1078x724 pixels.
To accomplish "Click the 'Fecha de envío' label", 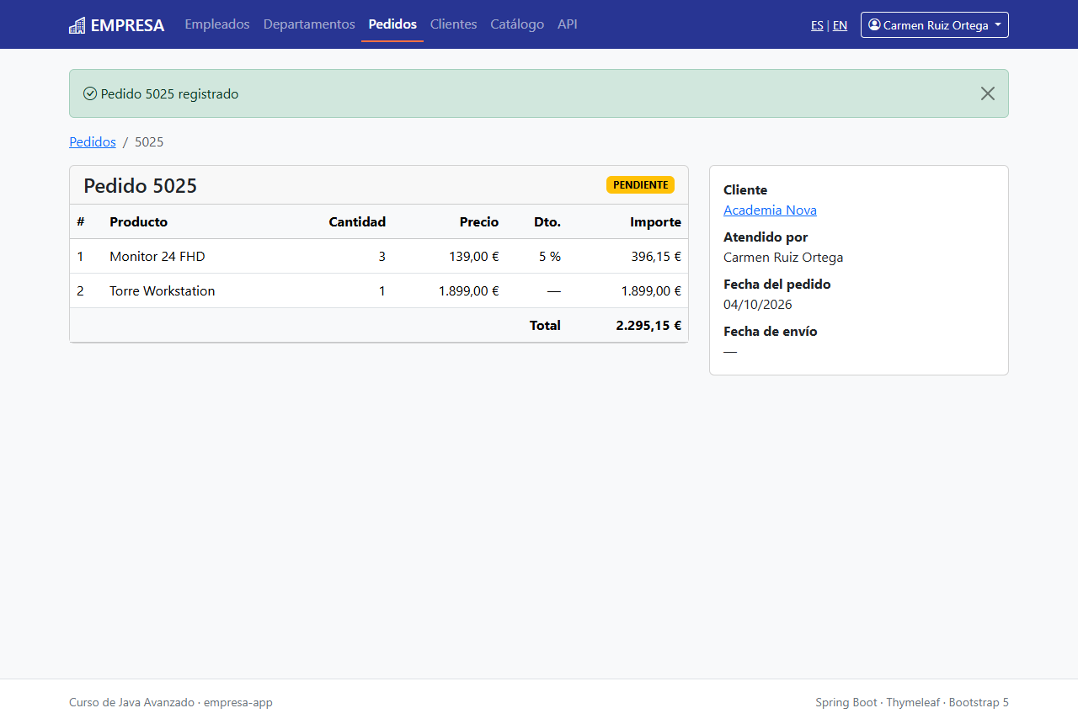I will 771,332.
